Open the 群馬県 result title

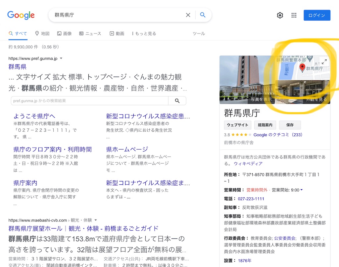coord(17,67)
